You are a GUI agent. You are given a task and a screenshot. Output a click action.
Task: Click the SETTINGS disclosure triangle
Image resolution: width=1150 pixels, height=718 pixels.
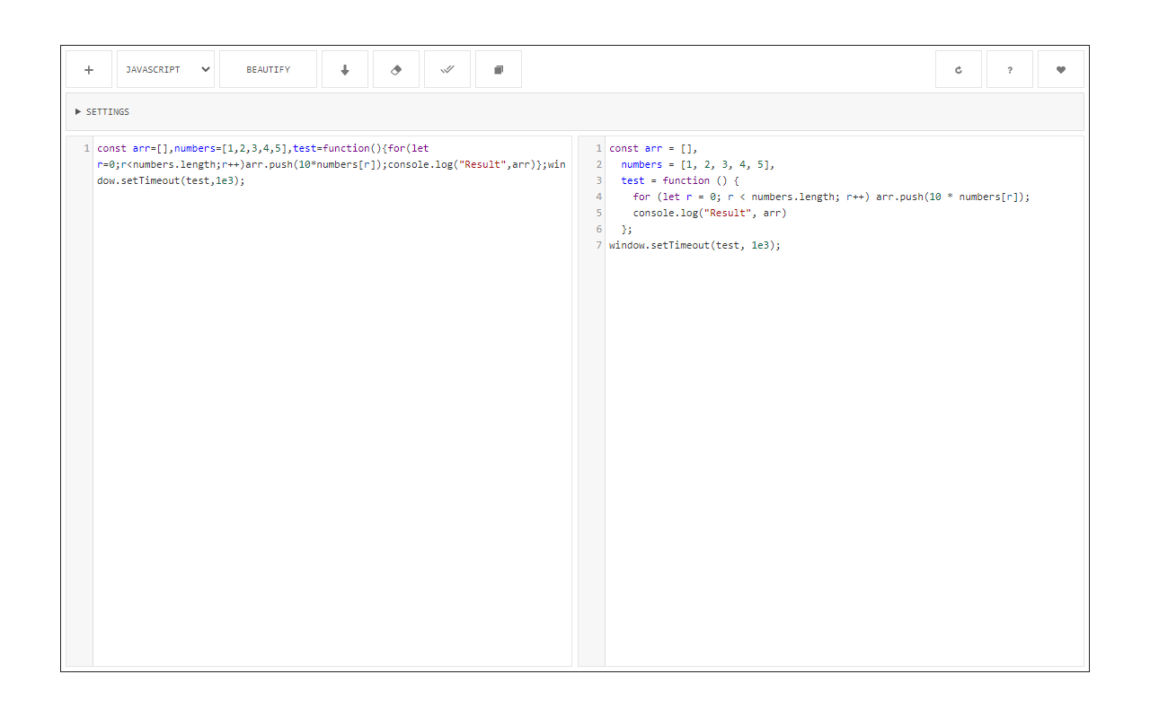(x=78, y=111)
